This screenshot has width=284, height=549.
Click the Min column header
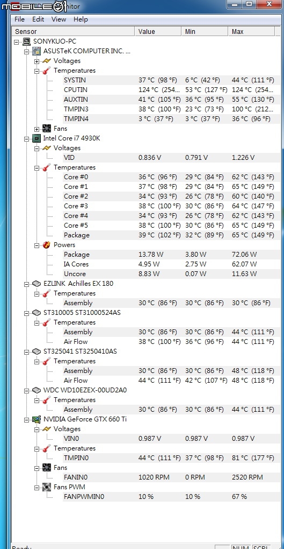pos(205,32)
